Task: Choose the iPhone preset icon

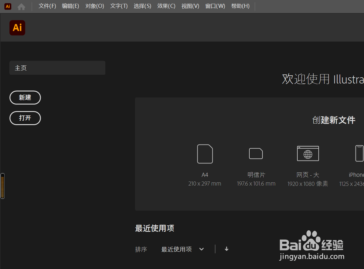Action: (x=360, y=154)
